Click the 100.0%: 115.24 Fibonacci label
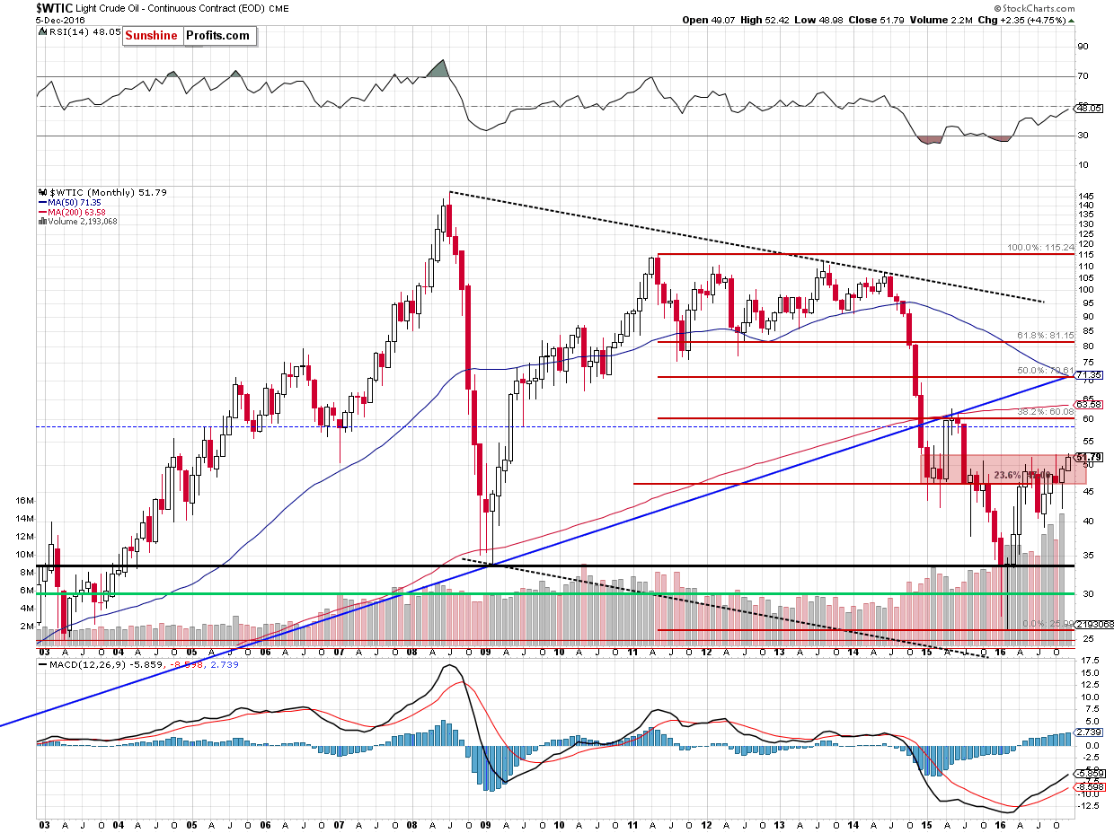Viewport: 1114px width, 833px height. 1039,247
